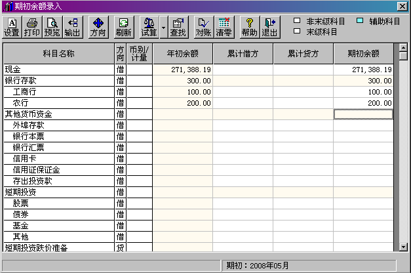The width and height of the screenshot is (411, 273).
Task: Run 试算 (Trial balance) from the toolbar
Action: (x=149, y=28)
